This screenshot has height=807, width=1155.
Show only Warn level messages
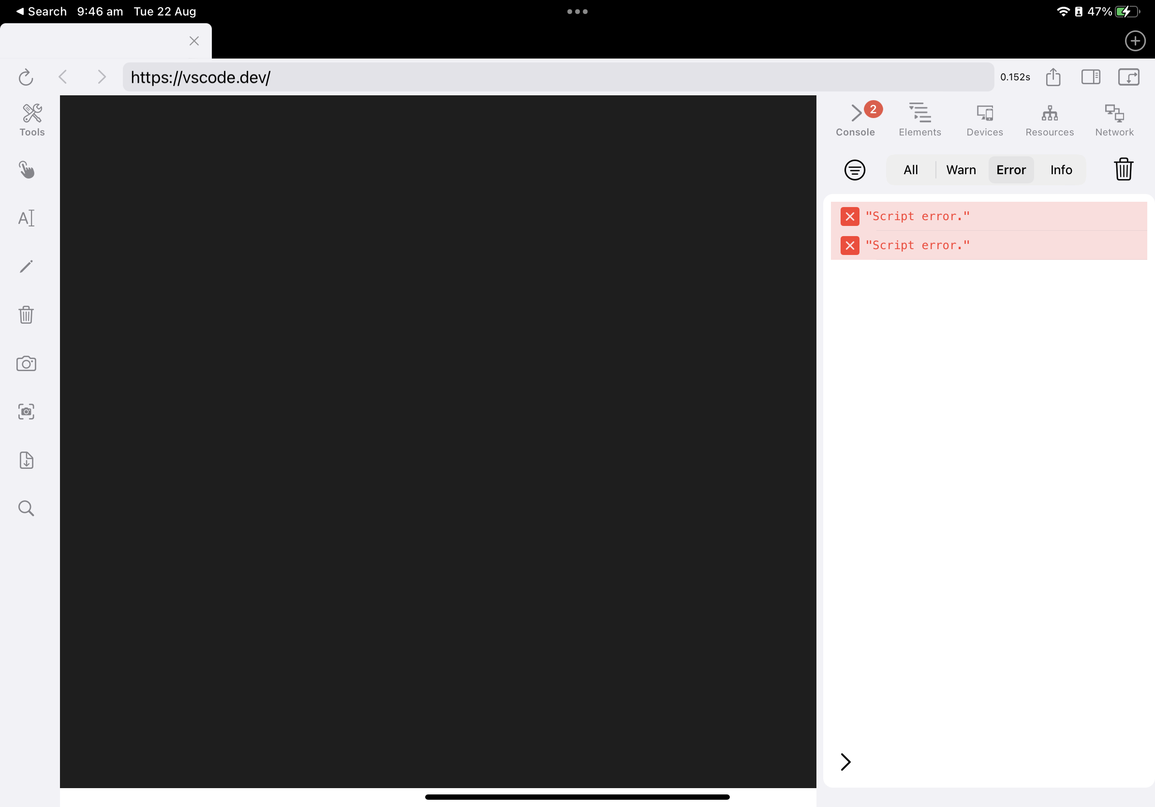pos(961,169)
